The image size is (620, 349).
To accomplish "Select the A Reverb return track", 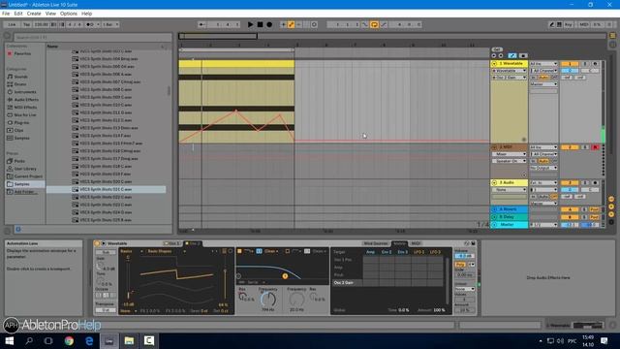I will (x=509, y=209).
